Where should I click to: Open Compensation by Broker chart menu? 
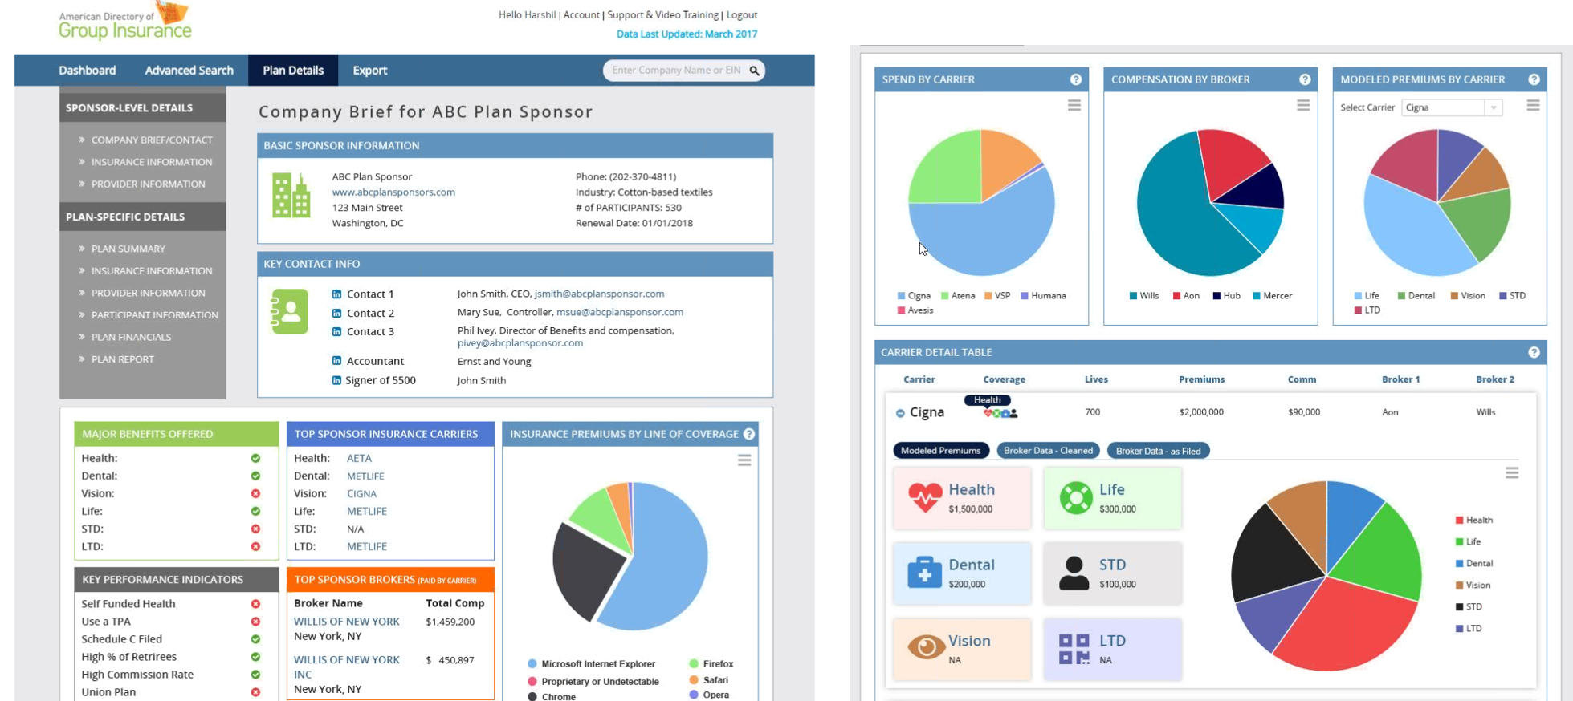pyautogui.click(x=1303, y=106)
